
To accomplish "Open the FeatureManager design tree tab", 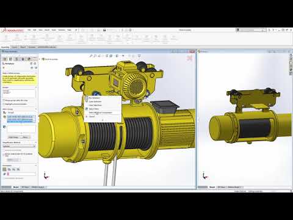I will click(x=5, y=59).
